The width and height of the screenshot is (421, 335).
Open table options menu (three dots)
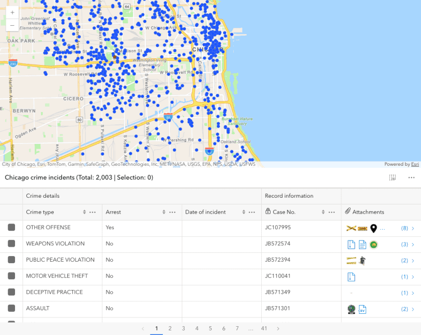pos(411,178)
